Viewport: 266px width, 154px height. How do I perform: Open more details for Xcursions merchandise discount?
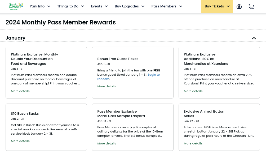(193, 91)
